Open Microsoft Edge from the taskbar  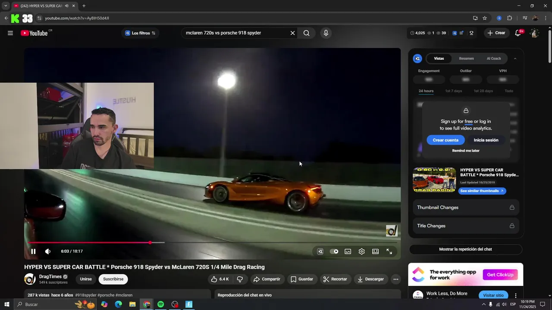pyautogui.click(x=118, y=304)
